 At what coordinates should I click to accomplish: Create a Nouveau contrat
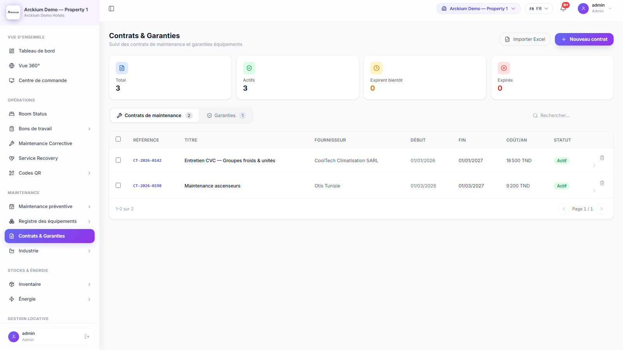(x=584, y=39)
